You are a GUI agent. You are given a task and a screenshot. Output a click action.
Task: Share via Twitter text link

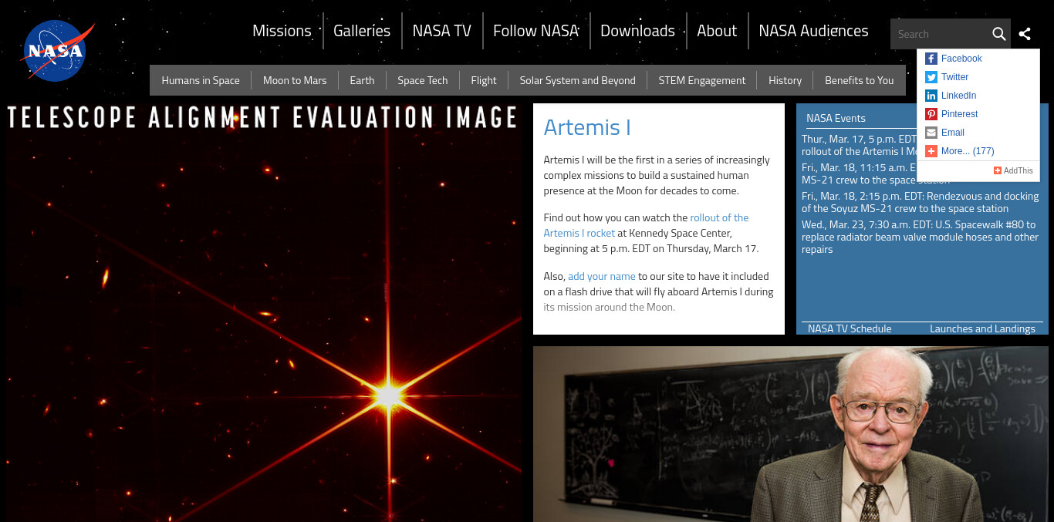954,77
